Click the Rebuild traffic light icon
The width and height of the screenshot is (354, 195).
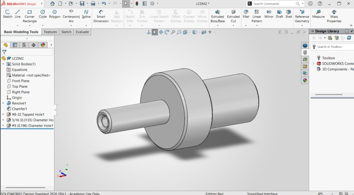click(137, 4)
